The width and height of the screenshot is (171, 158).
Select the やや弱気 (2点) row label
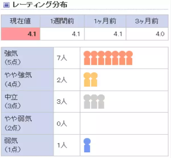coord(27,123)
